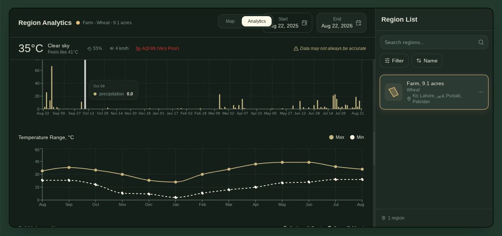Switch to the Map tab
This screenshot has width=502, height=236.
[230, 21]
